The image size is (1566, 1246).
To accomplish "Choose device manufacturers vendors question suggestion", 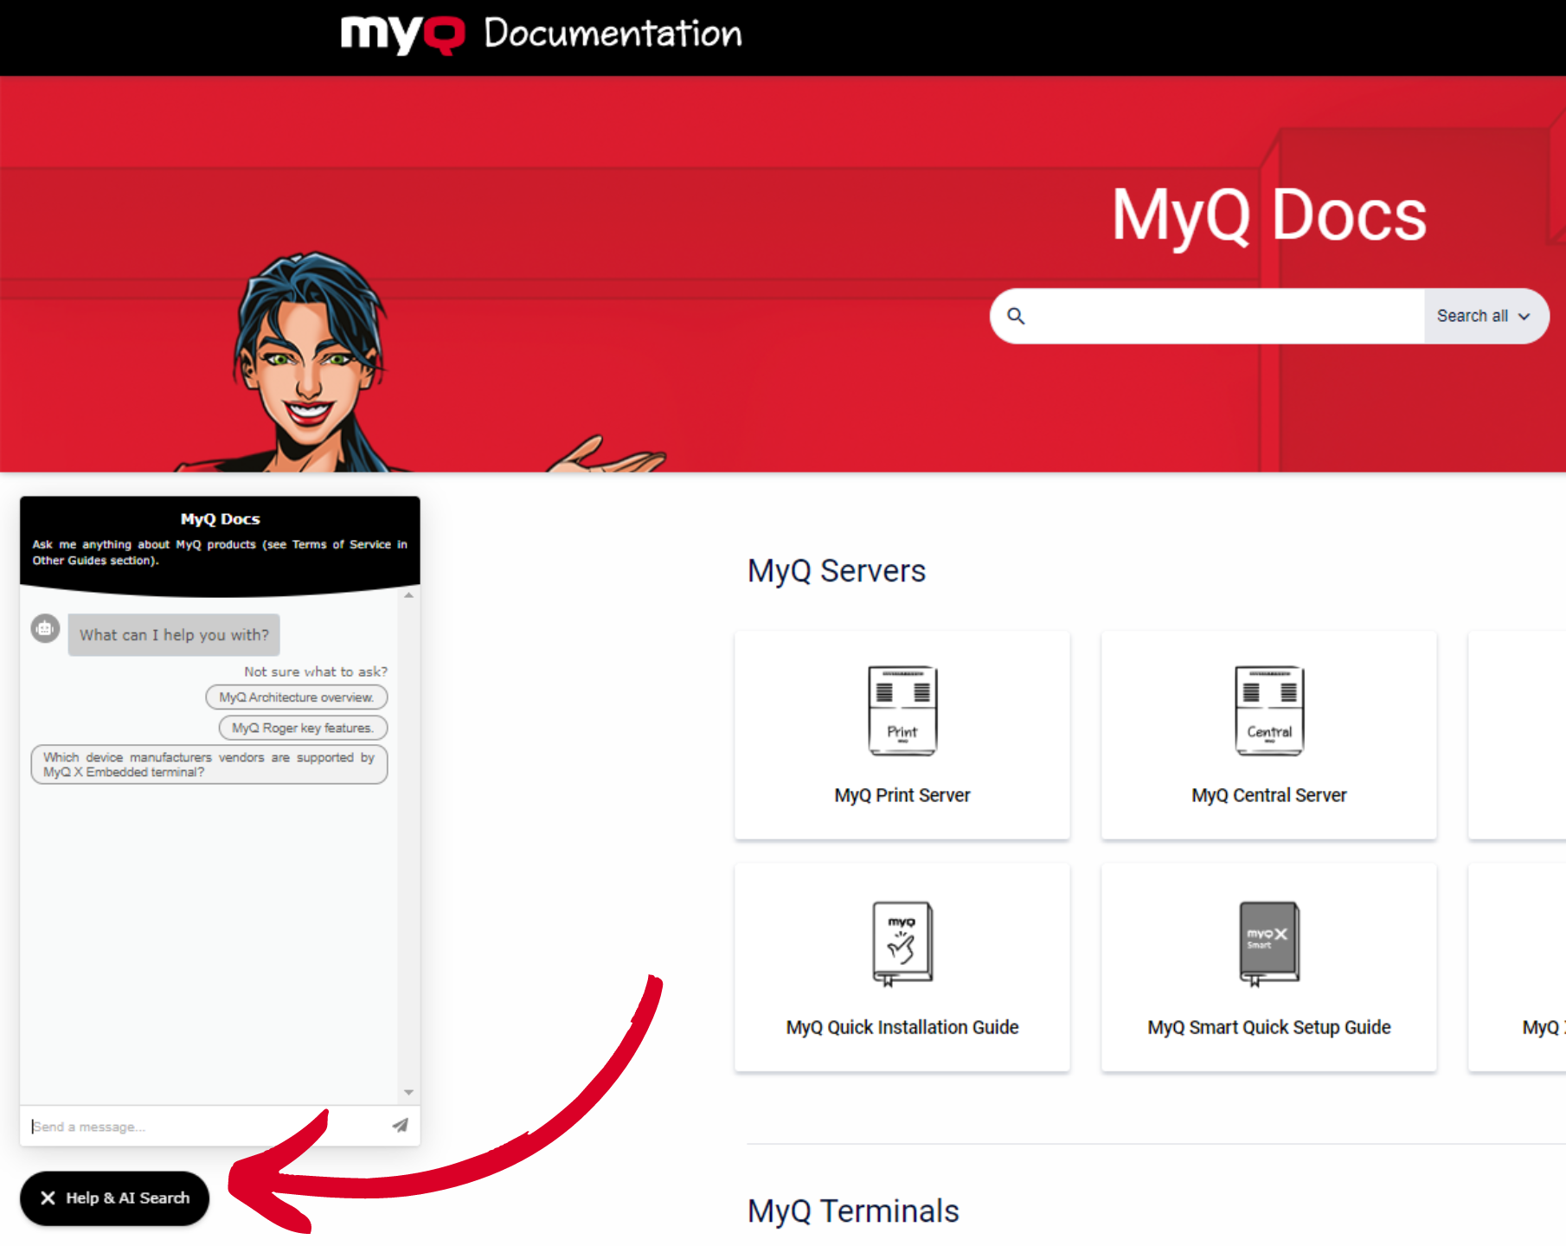I will pos(209,764).
